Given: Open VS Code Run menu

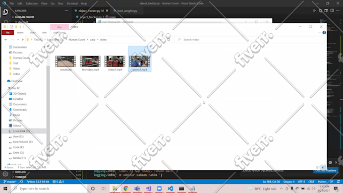Looking at the screenshot, I should pos(61,4).
